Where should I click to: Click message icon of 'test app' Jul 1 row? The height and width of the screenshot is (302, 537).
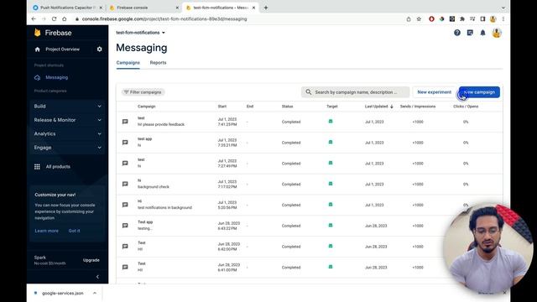click(125, 143)
